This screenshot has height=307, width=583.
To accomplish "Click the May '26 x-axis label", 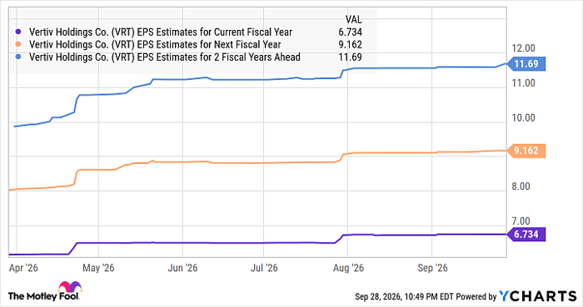I will click(x=98, y=268).
